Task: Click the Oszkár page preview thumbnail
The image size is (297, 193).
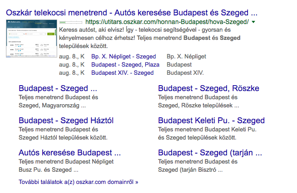Action: click(x=31, y=39)
